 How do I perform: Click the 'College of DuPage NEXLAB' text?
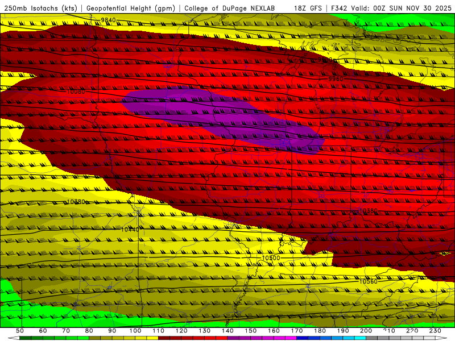[230, 8]
